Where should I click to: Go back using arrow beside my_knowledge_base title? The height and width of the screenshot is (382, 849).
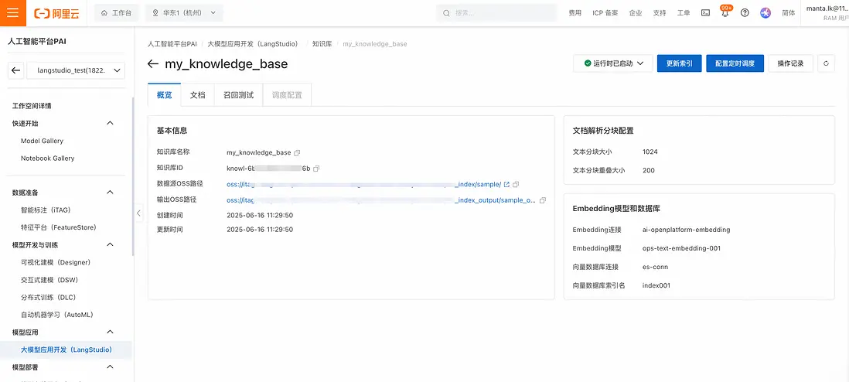pos(152,64)
